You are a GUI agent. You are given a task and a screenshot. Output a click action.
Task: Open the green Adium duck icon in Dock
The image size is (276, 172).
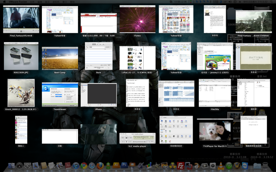coord(108,166)
